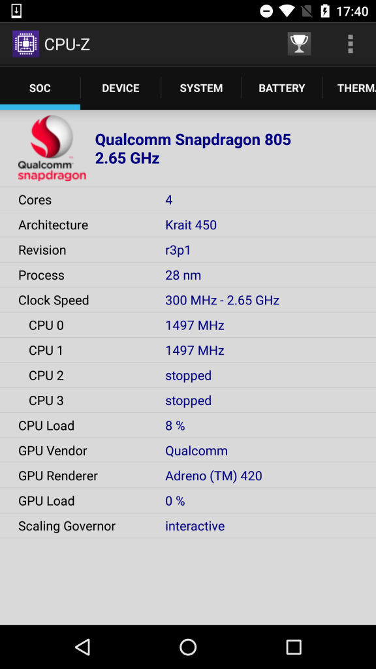
Task: Tap the battery charging status icon
Action: pyautogui.click(x=325, y=11)
